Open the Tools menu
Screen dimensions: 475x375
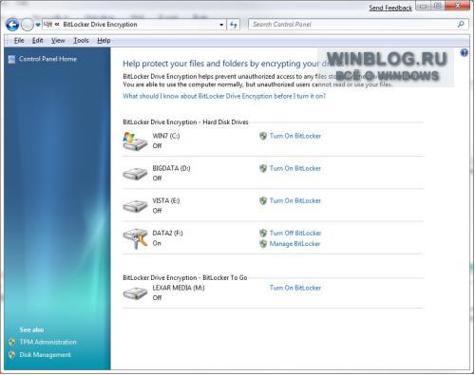point(81,41)
